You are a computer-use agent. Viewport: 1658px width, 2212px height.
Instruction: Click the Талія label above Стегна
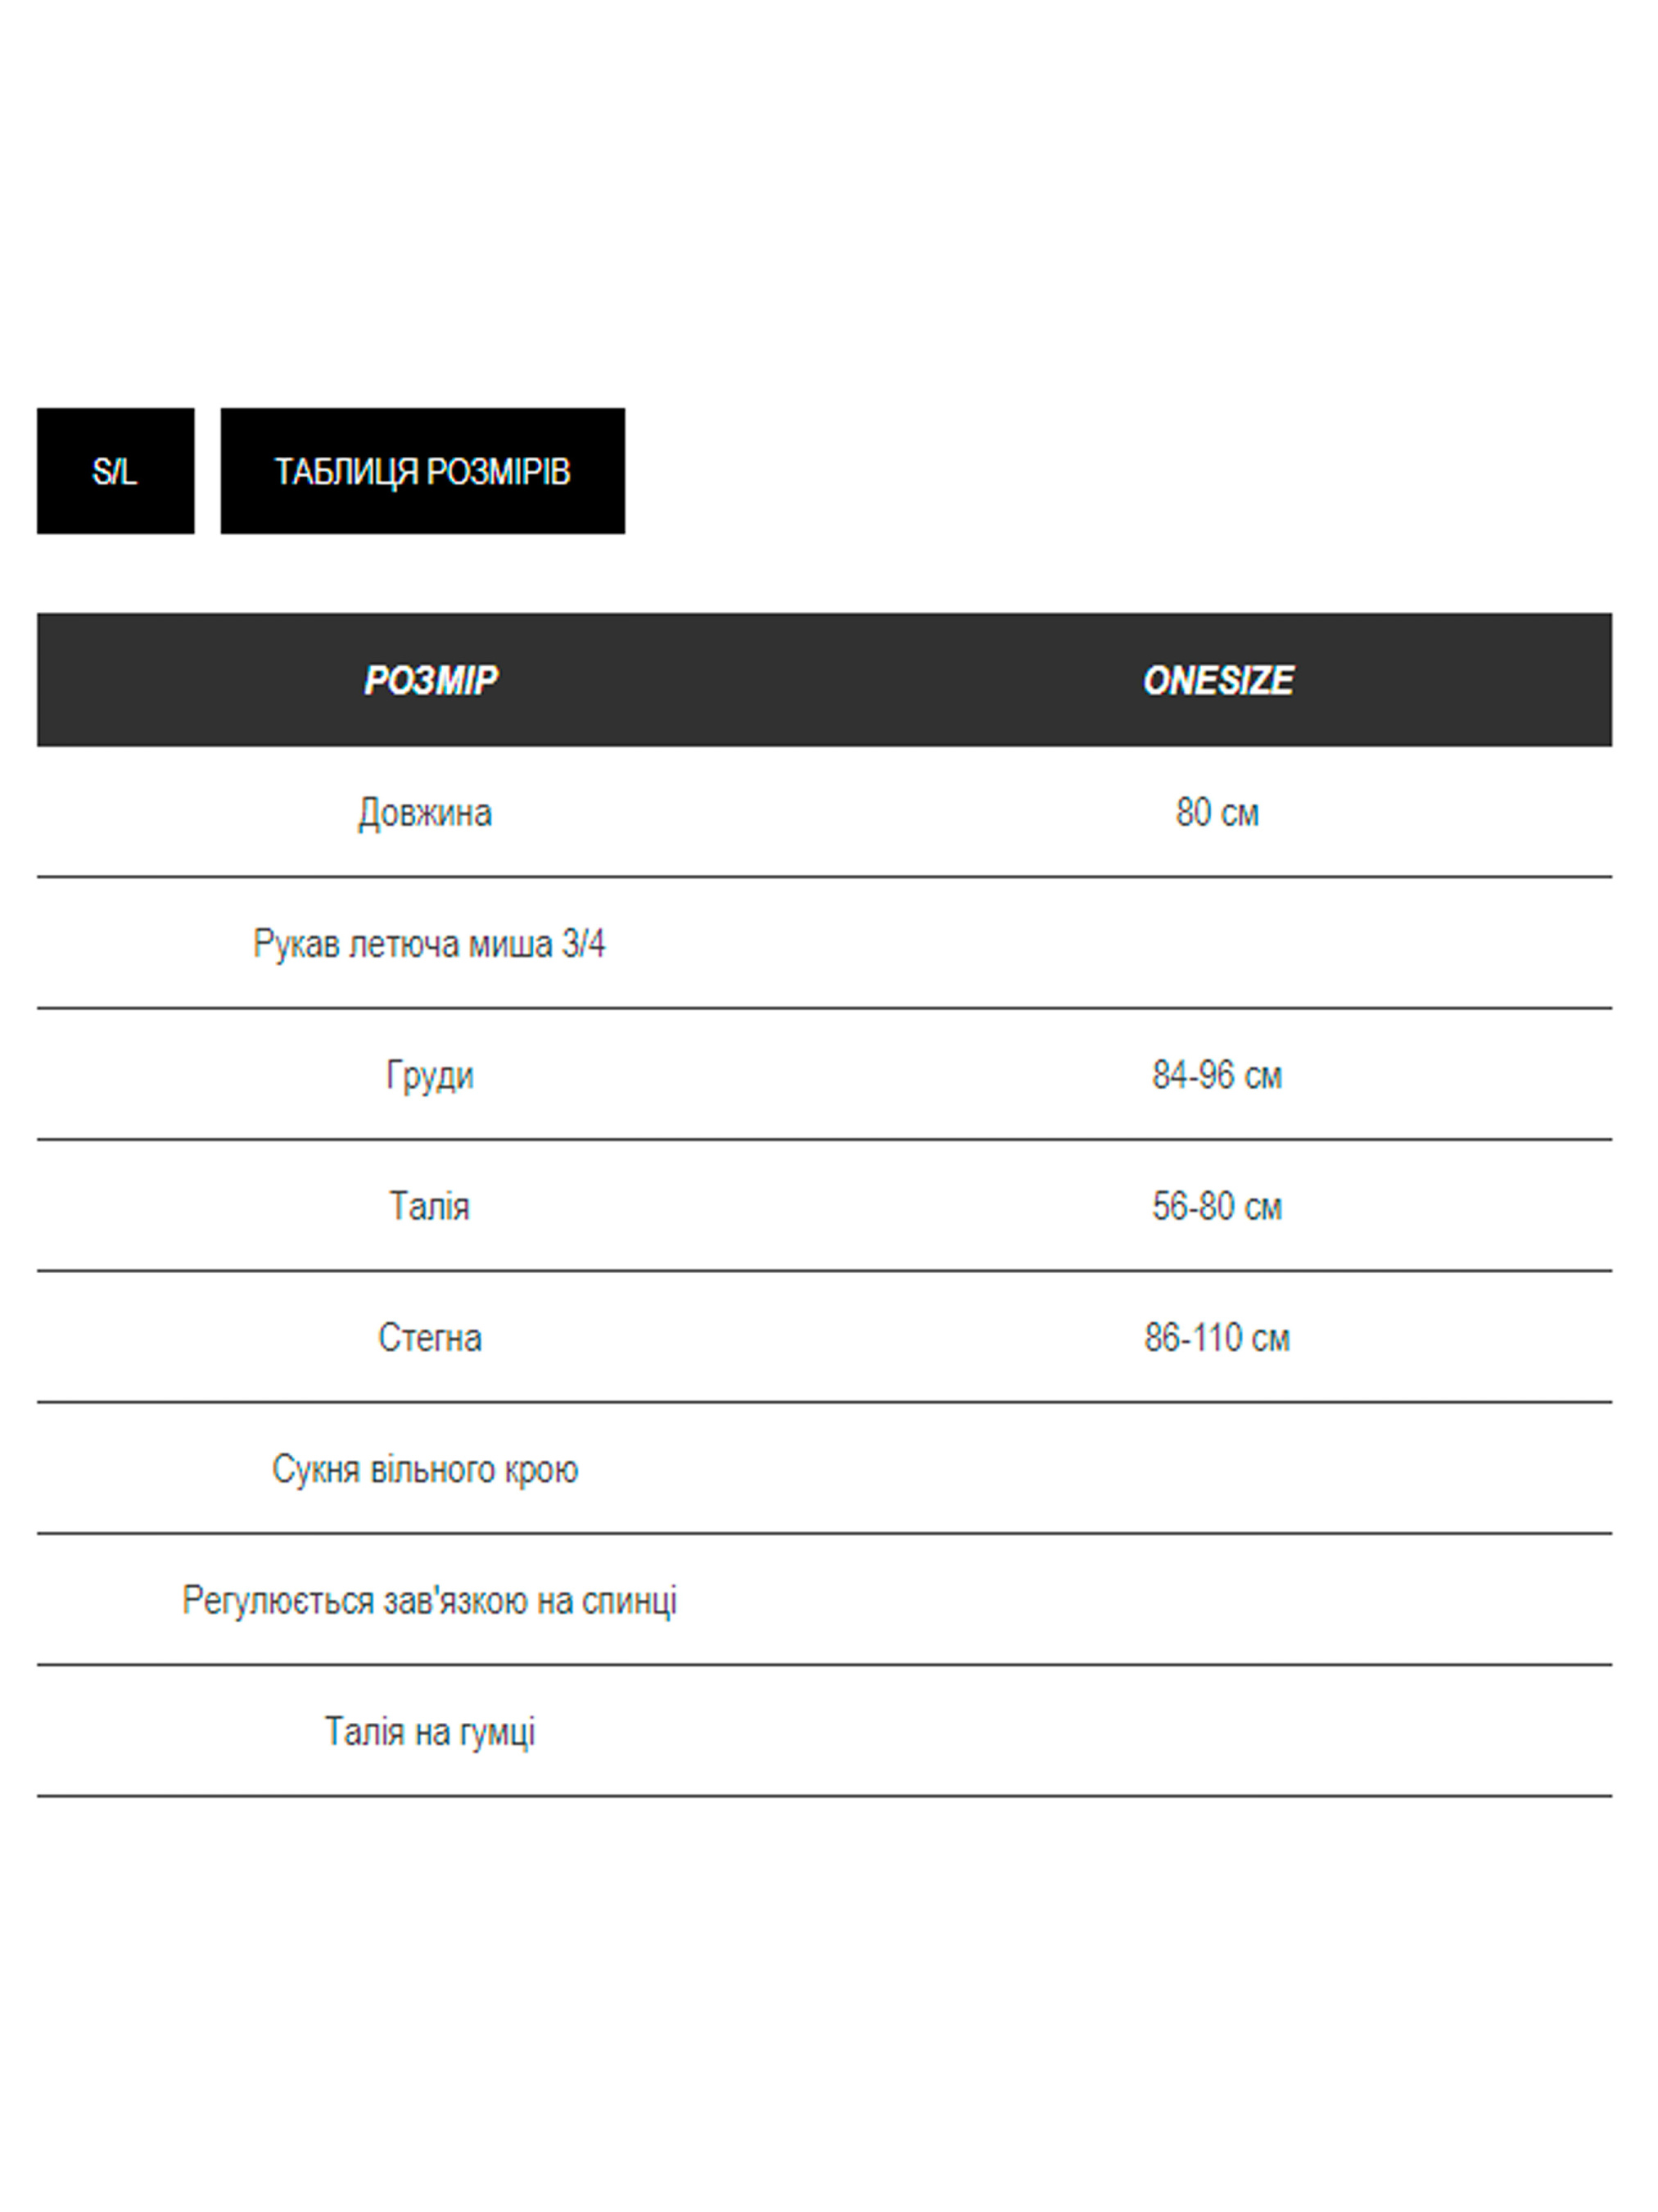(x=430, y=1207)
